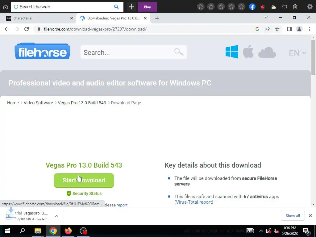Open OBS Studio from taskbar
Image resolution: width=316 pixels, height=237 pixels.
[x=83, y=231]
